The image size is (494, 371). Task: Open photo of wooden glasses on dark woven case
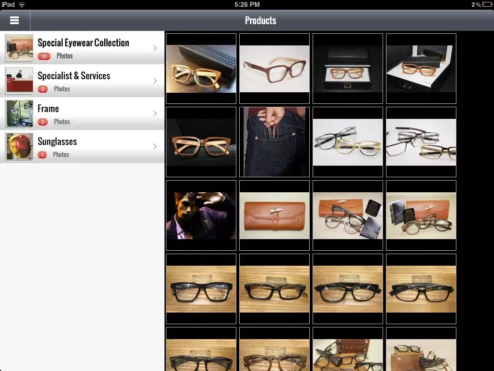[201, 142]
